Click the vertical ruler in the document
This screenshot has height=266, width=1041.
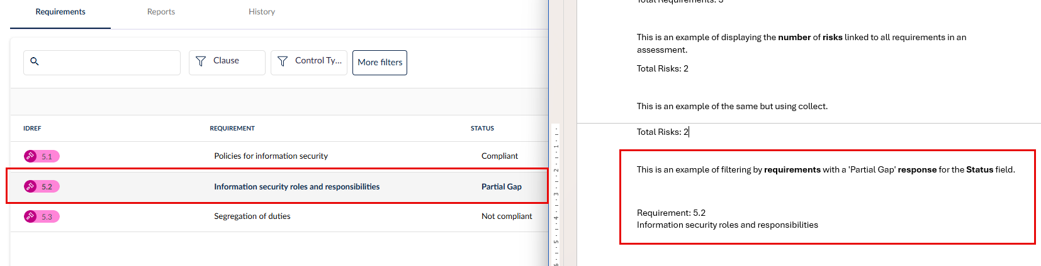(556, 194)
